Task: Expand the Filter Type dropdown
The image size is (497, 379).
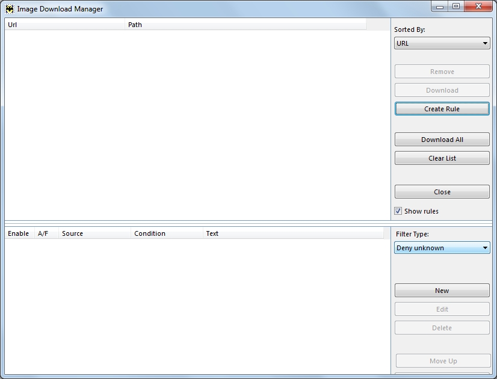Action: tap(442, 248)
